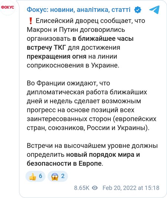
Task: Click the red exclamation mark emoji
Action: tap(30, 21)
